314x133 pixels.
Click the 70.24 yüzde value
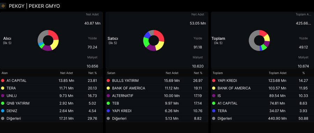pos(92,47)
